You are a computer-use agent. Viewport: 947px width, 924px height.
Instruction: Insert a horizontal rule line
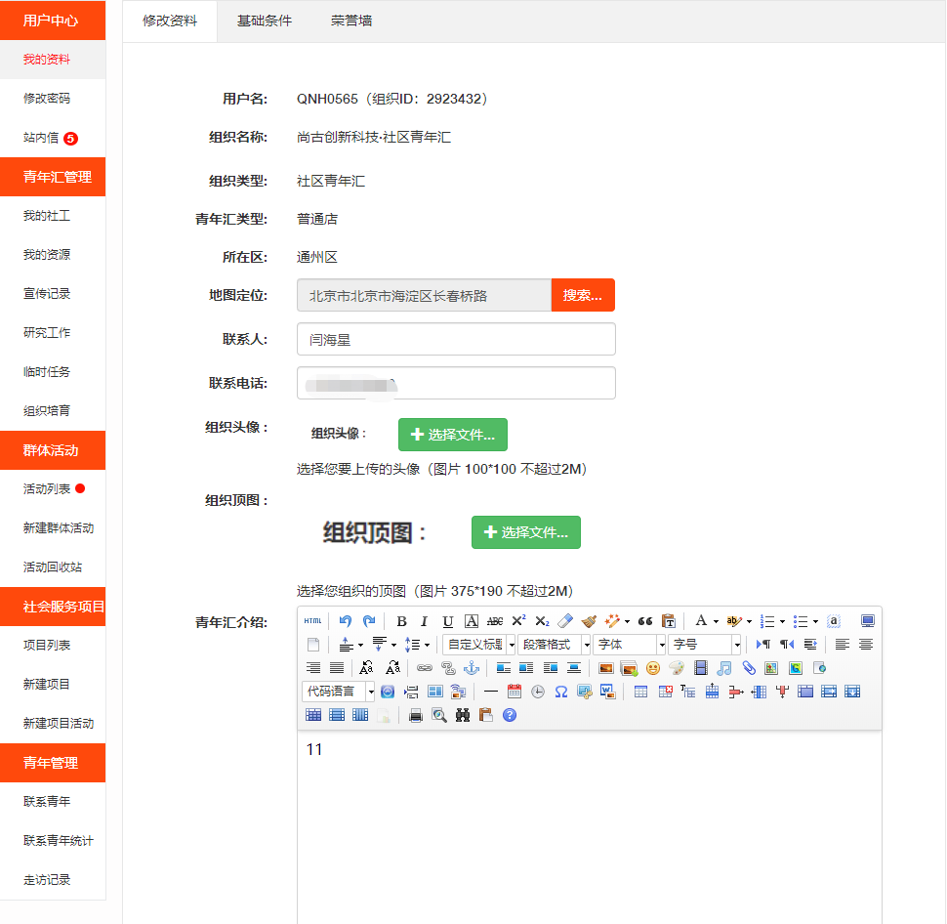pyautogui.click(x=491, y=692)
